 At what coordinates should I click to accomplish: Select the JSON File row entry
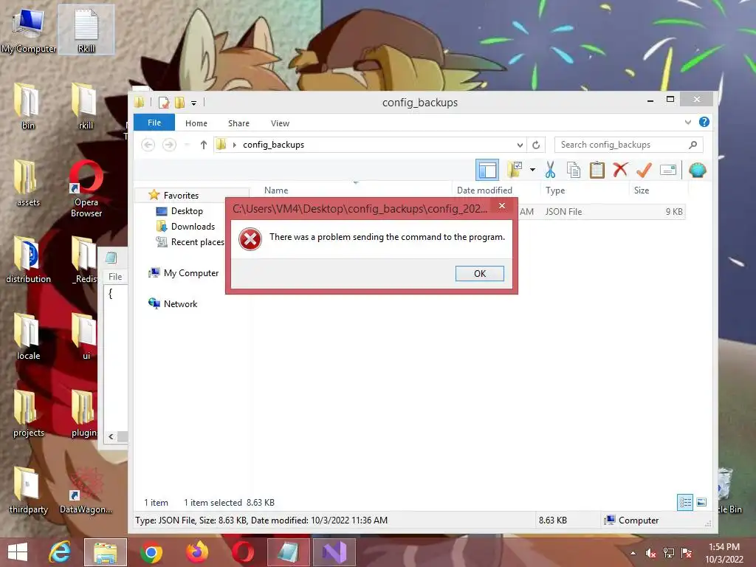click(601, 212)
